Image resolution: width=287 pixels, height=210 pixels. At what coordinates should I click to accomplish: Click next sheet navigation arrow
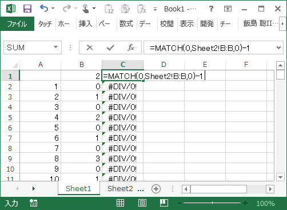click(34, 189)
